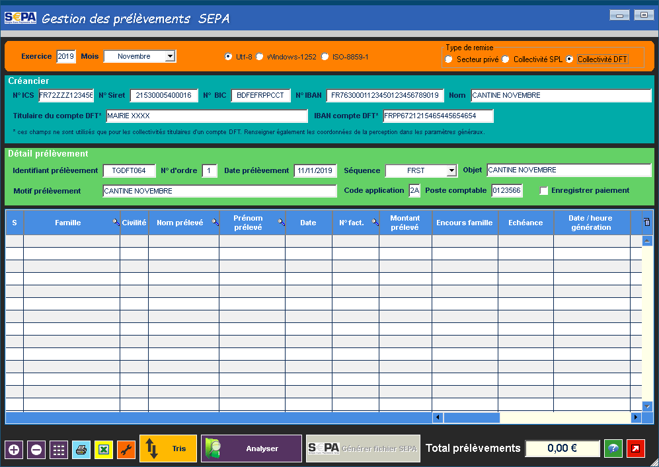
Task: Click the remove row minus icon
Action: [x=36, y=450]
